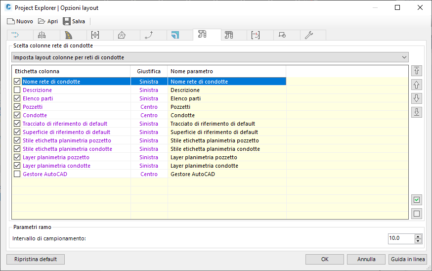The height and width of the screenshot is (271, 432).
Task: Open the feature lines tab with curve icon
Action: [x=149, y=35]
